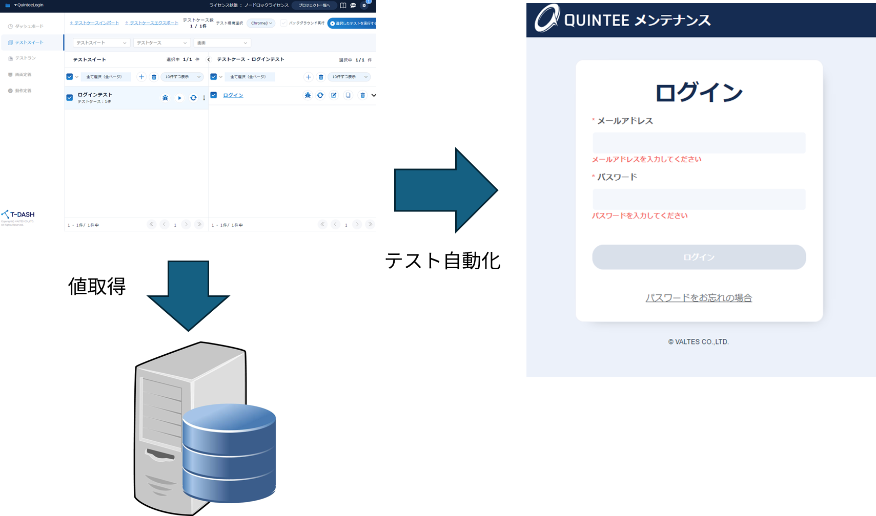Delete the ログイン test case row trash icon
Screen dimensions: 876x516
[362, 95]
